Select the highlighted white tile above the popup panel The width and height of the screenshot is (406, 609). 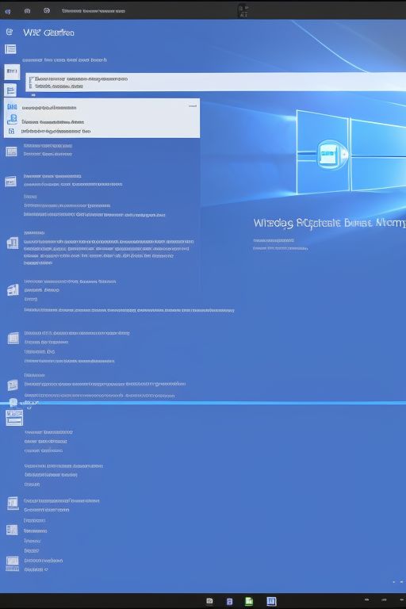pos(12,72)
